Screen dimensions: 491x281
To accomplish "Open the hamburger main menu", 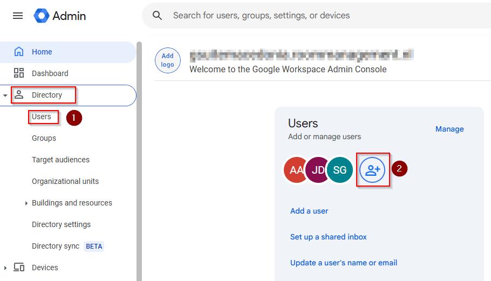I will pos(18,16).
